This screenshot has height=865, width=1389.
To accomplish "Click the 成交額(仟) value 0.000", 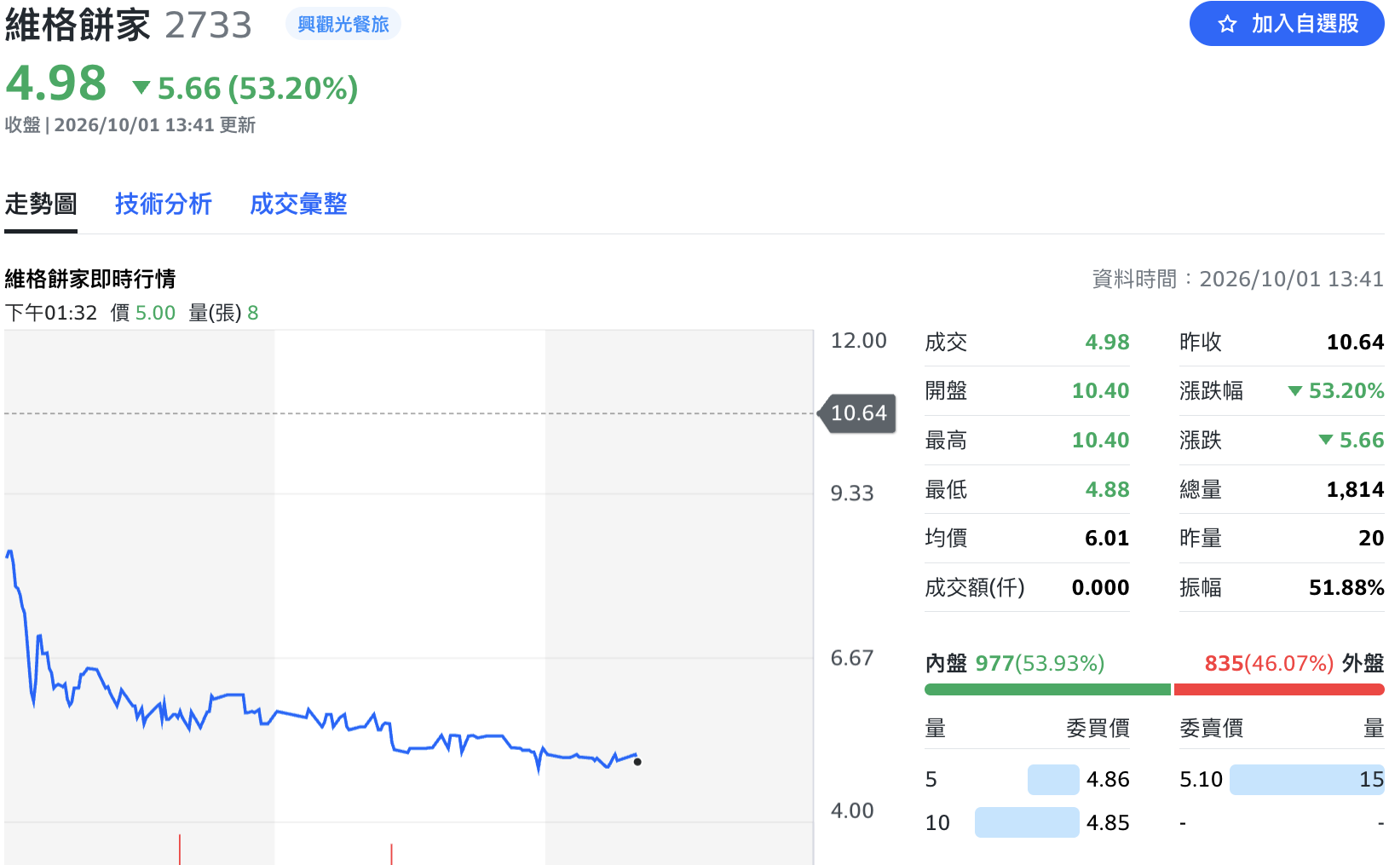I will (1100, 588).
